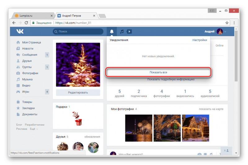Click the 2 подписчика counter

tap(139, 93)
